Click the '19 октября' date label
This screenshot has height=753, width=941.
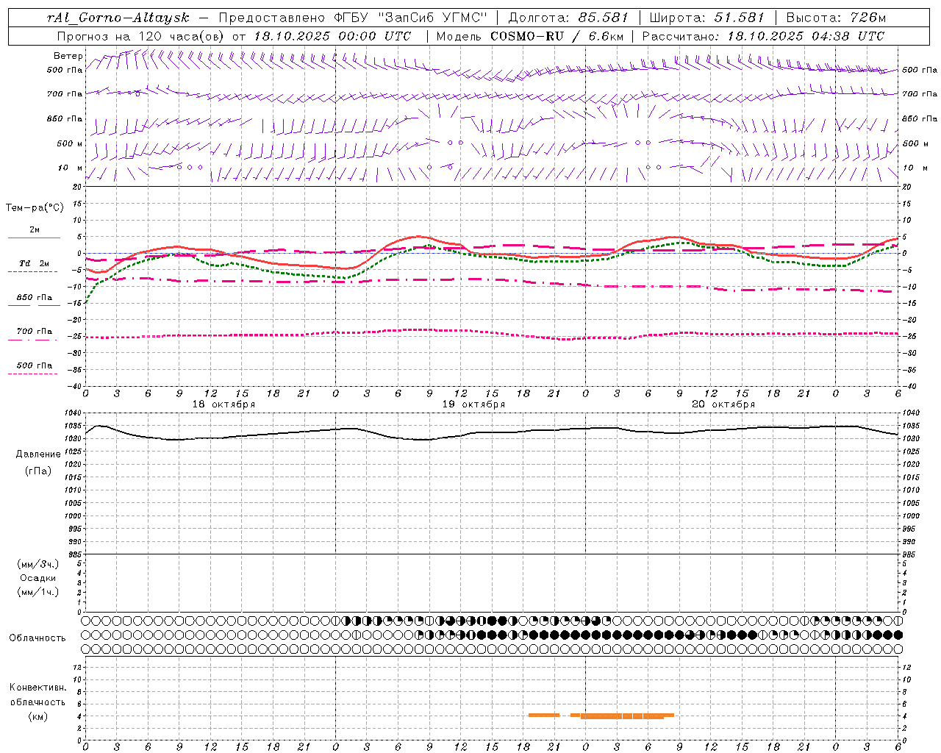473,404
